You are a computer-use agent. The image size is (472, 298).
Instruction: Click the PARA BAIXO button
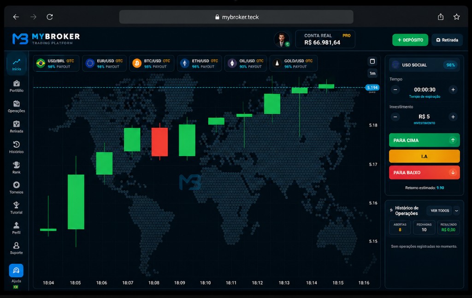point(424,173)
